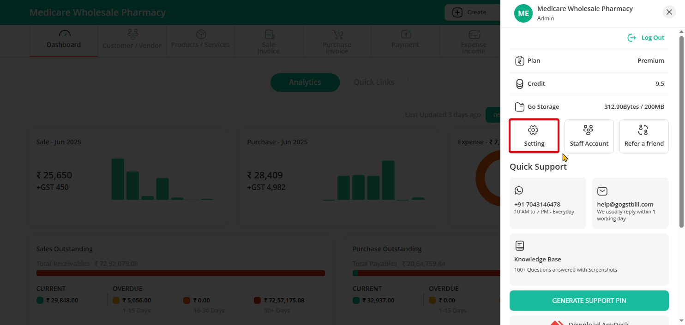This screenshot has width=685, height=325.
Task: Click the ME profile avatar
Action: pos(523,13)
